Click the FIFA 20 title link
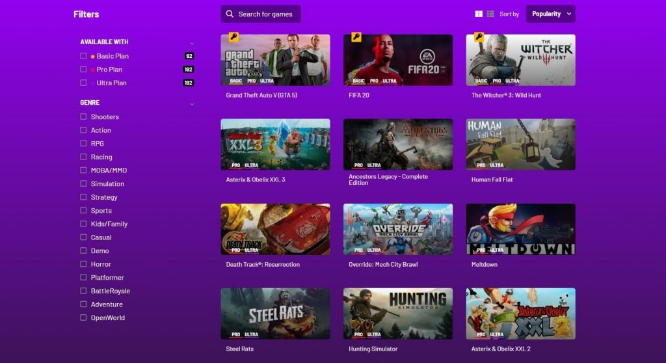The height and width of the screenshot is (363, 666). point(359,95)
